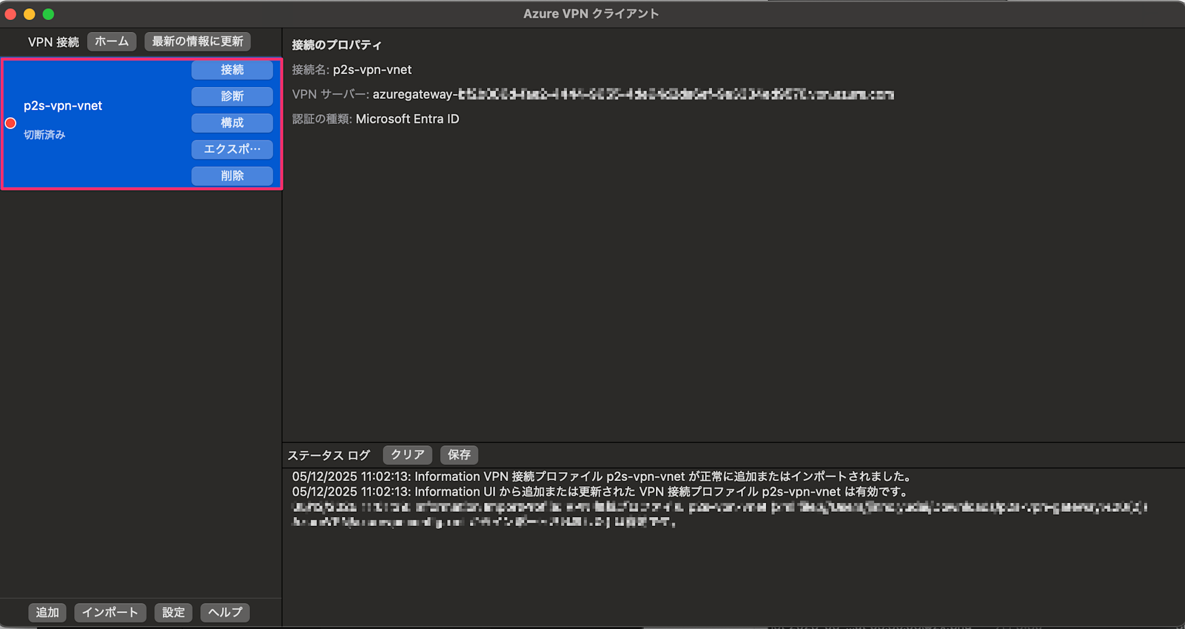The width and height of the screenshot is (1185, 629).
Task: Clear status log with クリア button
Action: pos(408,455)
